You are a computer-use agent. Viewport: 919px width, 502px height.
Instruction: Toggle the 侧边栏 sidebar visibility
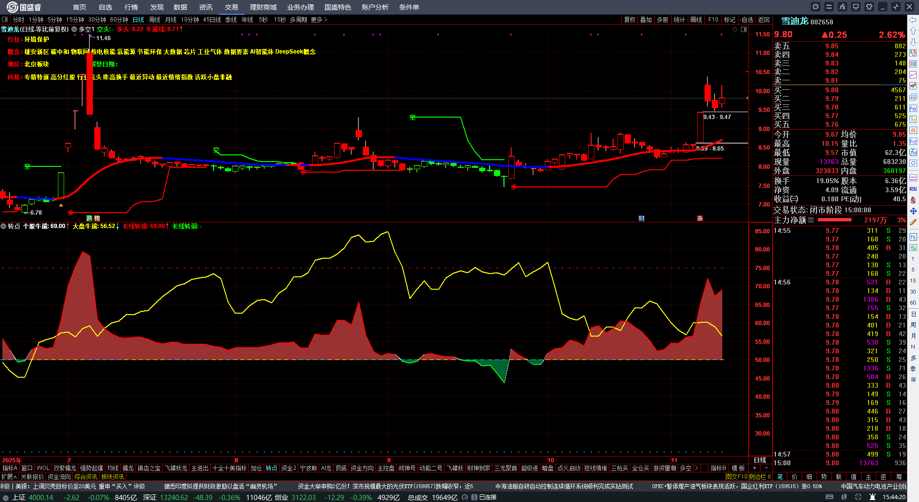[x=761, y=477]
